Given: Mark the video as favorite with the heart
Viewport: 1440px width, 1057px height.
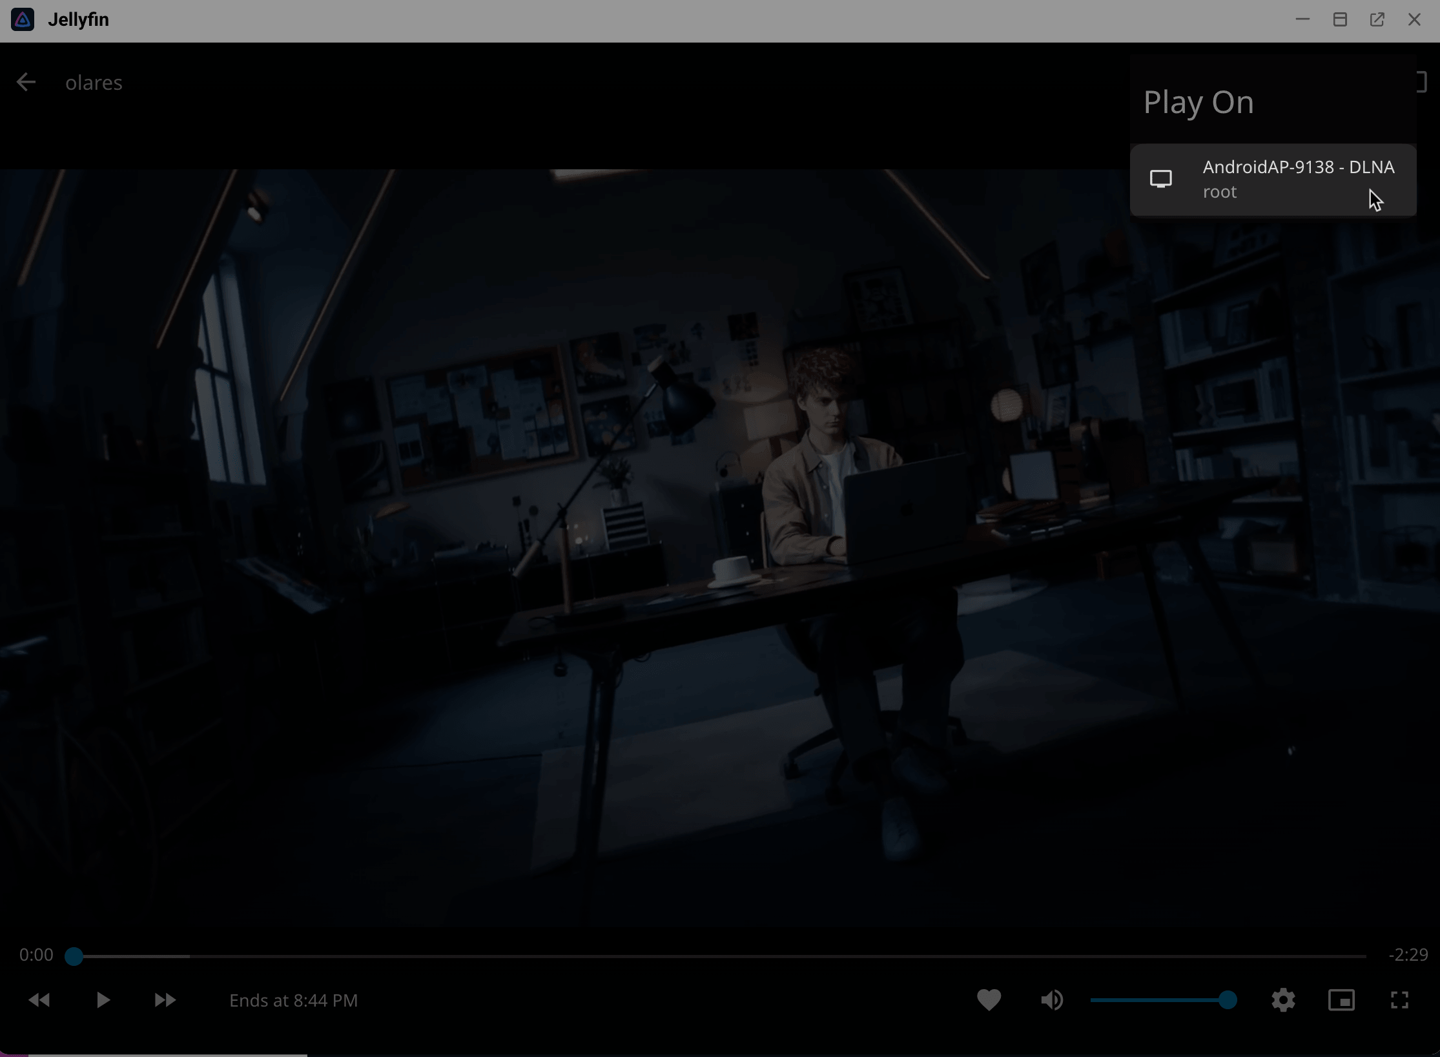Looking at the screenshot, I should point(989,1000).
